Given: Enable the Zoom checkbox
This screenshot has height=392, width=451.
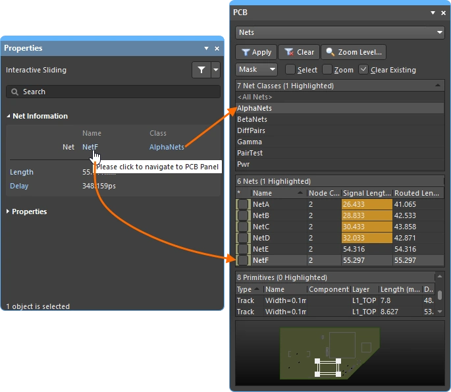Looking at the screenshot, I should coord(327,69).
